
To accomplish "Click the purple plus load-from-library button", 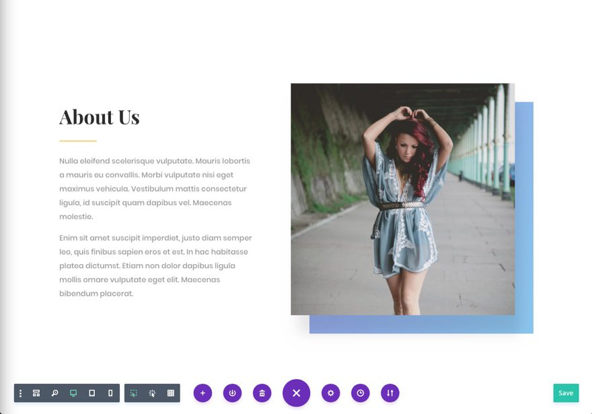I will 202,393.
